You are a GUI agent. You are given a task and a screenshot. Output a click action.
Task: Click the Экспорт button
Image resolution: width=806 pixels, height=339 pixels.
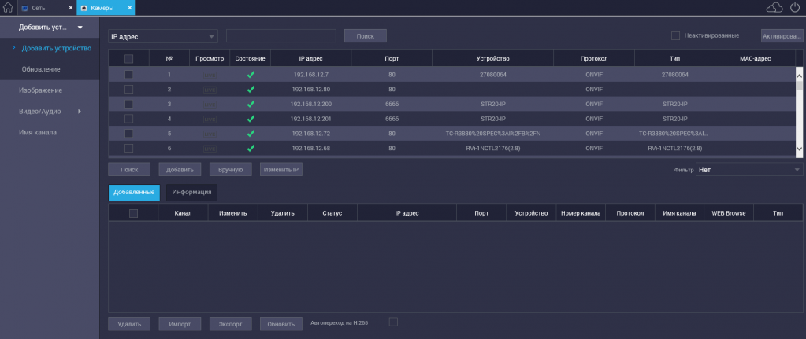231,324
